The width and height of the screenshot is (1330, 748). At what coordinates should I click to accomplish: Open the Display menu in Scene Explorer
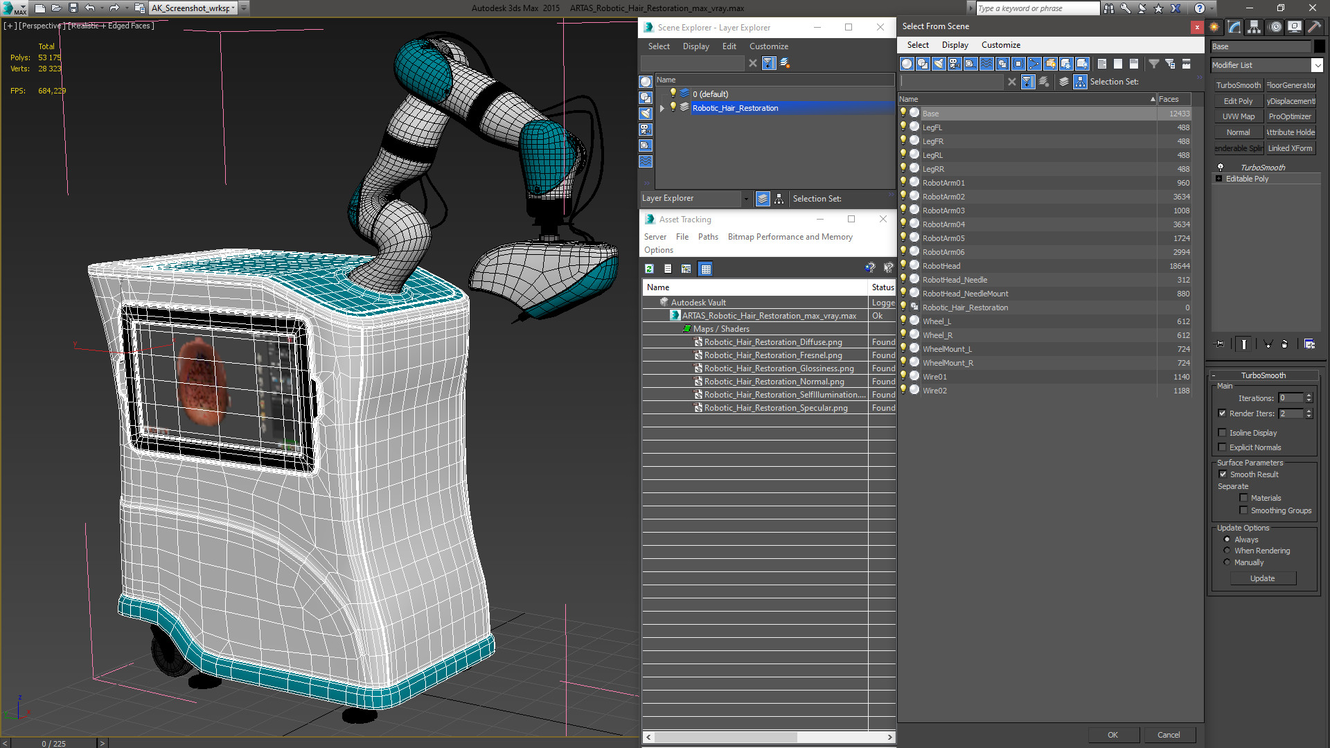pyautogui.click(x=696, y=46)
